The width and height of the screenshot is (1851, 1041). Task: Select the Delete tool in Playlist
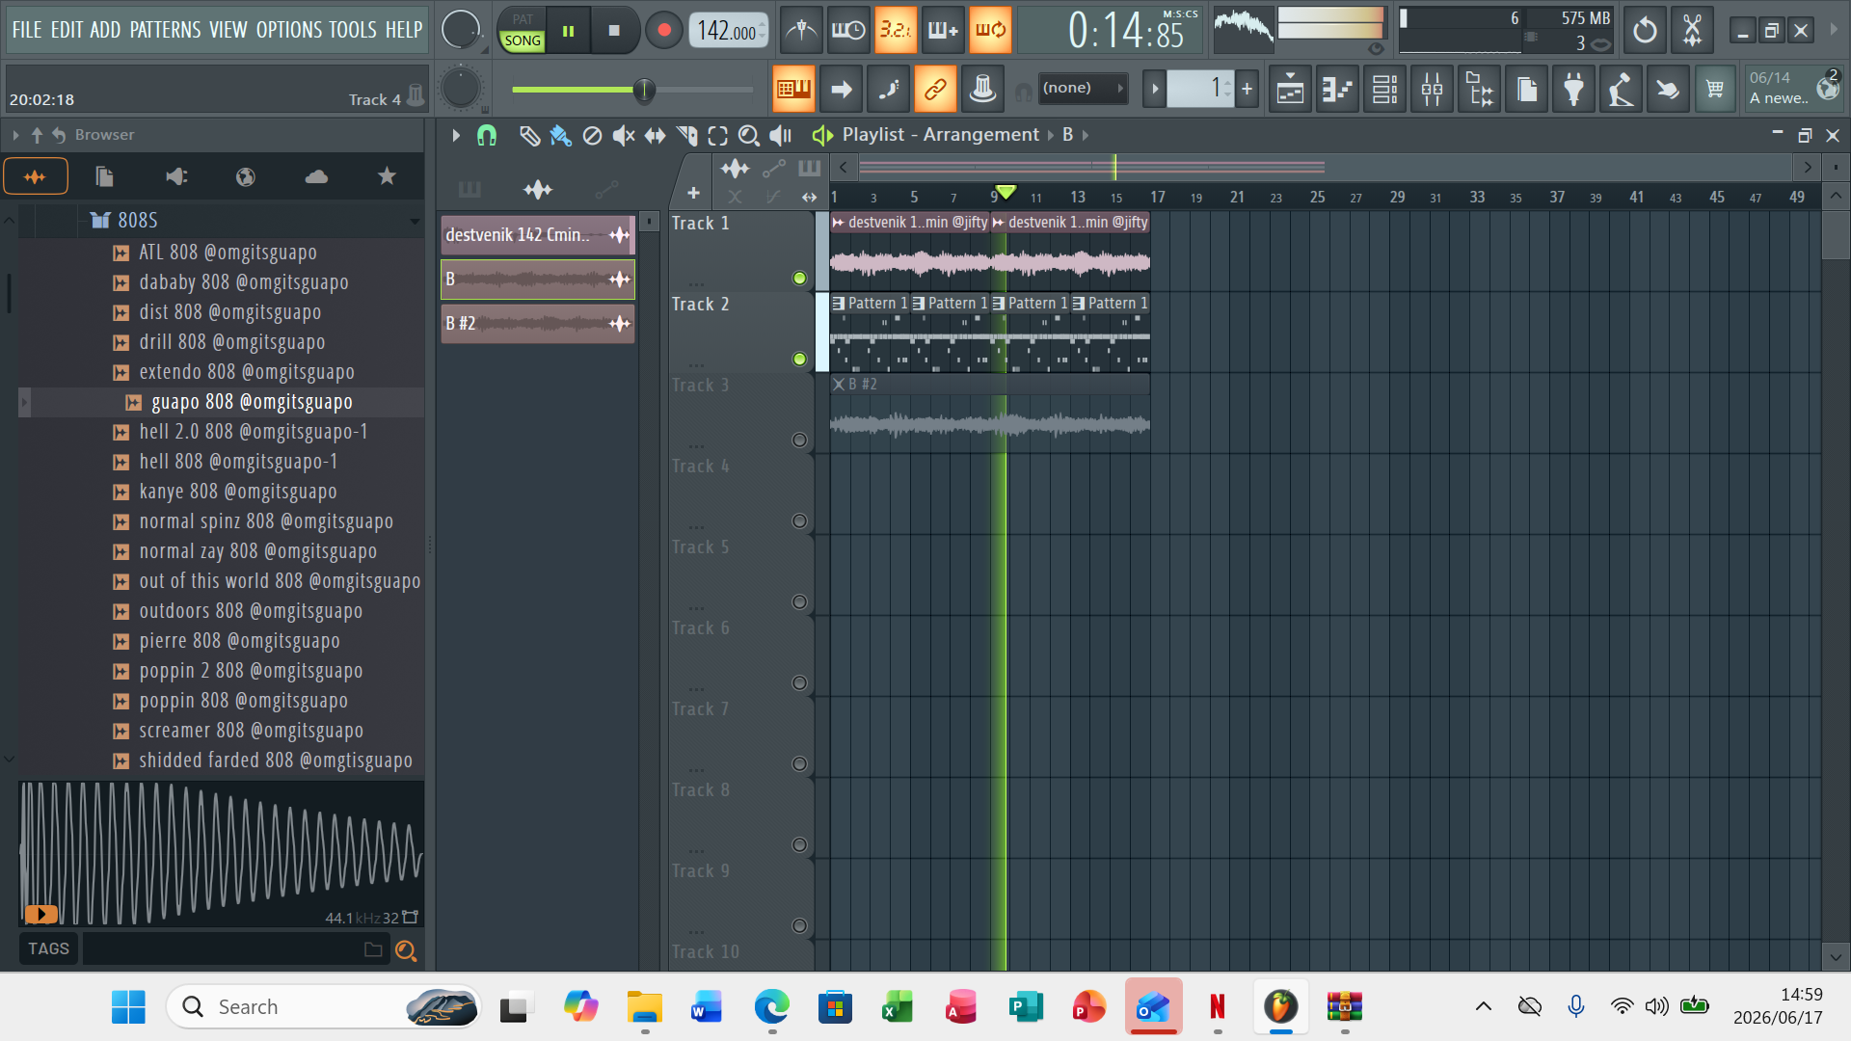pyautogui.click(x=592, y=136)
